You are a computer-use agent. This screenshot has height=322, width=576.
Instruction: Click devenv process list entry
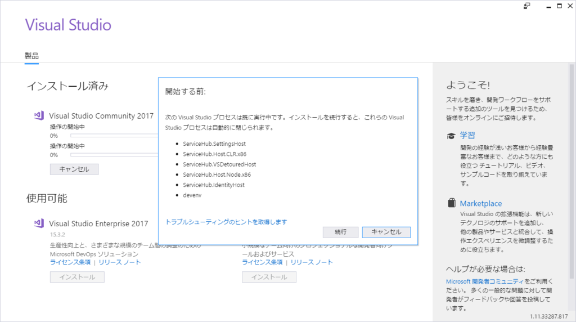click(192, 195)
